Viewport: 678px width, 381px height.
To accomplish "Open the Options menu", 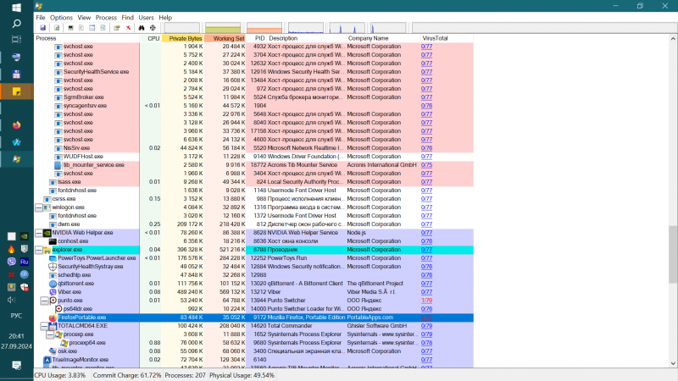I will click(x=61, y=18).
